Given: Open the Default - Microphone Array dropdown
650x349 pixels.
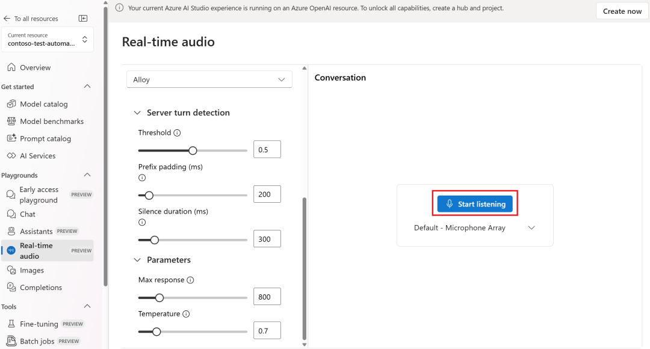Looking at the screenshot, I should [x=475, y=228].
